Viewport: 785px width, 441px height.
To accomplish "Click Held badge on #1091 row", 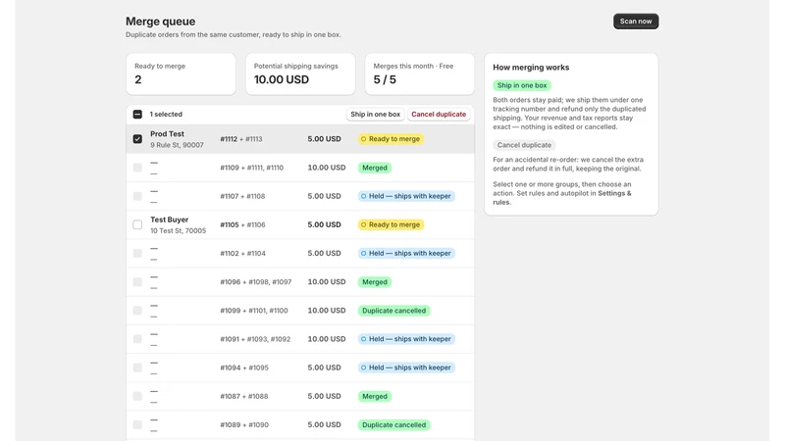I will [x=406, y=339].
